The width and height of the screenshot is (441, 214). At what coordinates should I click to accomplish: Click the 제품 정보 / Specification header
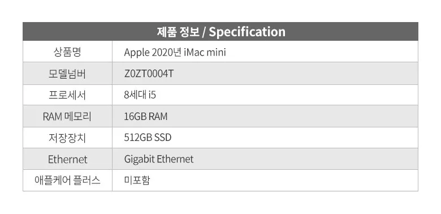tap(220, 32)
